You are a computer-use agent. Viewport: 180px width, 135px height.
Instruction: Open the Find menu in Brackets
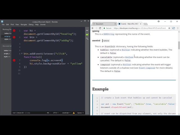12,24
